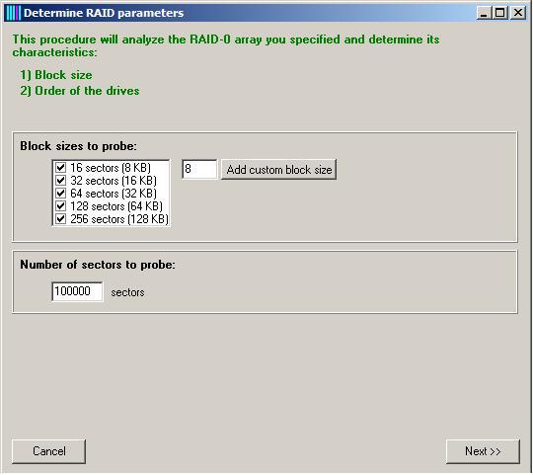Screen dimensions: 533x475
Task: Click the 'sectors' unit label
Action: click(x=127, y=292)
